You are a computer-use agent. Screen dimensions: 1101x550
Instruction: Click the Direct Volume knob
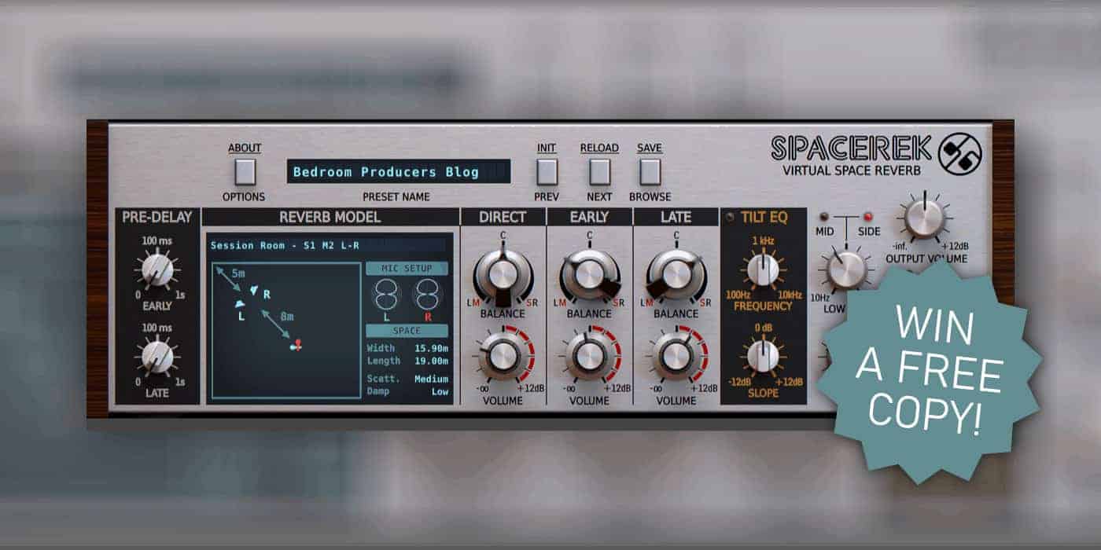503,356
